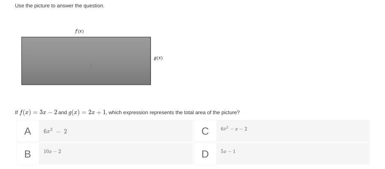This screenshot has height=169, width=385.
Task: Click the expression 6x² − 2
Action: 55,131
